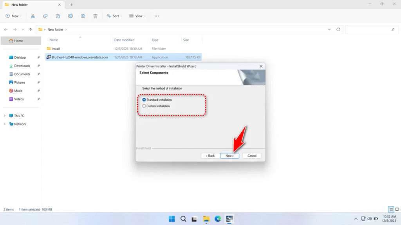Click the Paste icon in the toolbar
The height and width of the screenshot is (225, 401).
pyautogui.click(x=58, y=16)
